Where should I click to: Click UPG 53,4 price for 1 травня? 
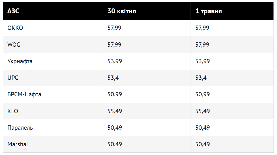tap(201, 78)
